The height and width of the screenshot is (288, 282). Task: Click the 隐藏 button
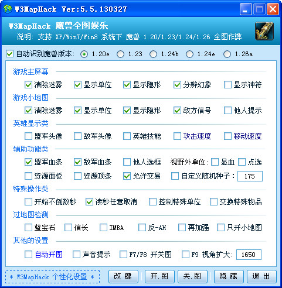click(229, 276)
